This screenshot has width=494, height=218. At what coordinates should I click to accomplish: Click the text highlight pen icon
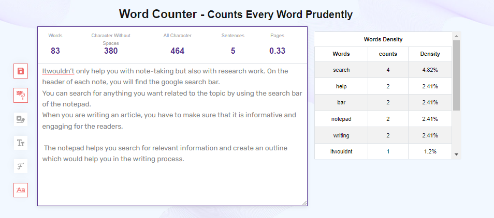21,119
